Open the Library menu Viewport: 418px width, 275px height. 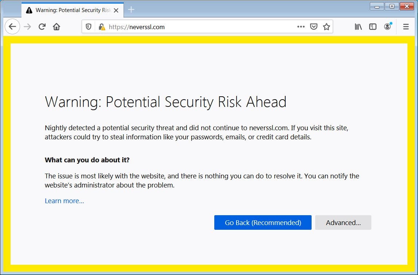(358, 27)
